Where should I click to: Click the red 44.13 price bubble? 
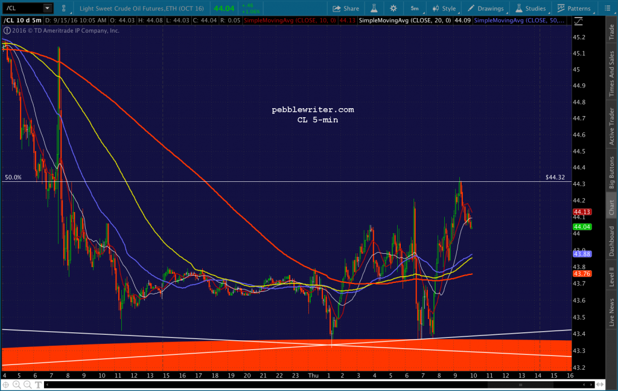tap(582, 212)
